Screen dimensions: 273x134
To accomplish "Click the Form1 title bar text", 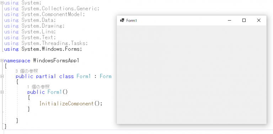I will tap(132, 21).
